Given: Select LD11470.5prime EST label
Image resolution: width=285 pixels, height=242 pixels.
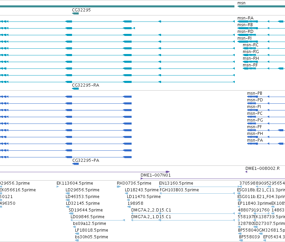Looking at the screenshot, I should [144, 197].
